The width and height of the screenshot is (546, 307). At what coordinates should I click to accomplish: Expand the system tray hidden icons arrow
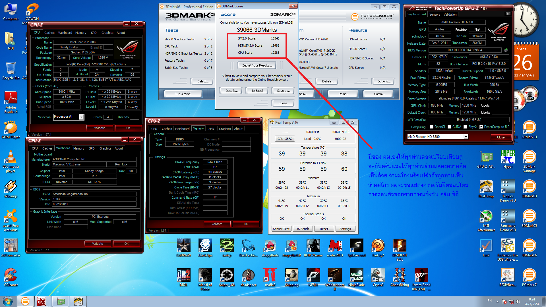tap(497, 301)
